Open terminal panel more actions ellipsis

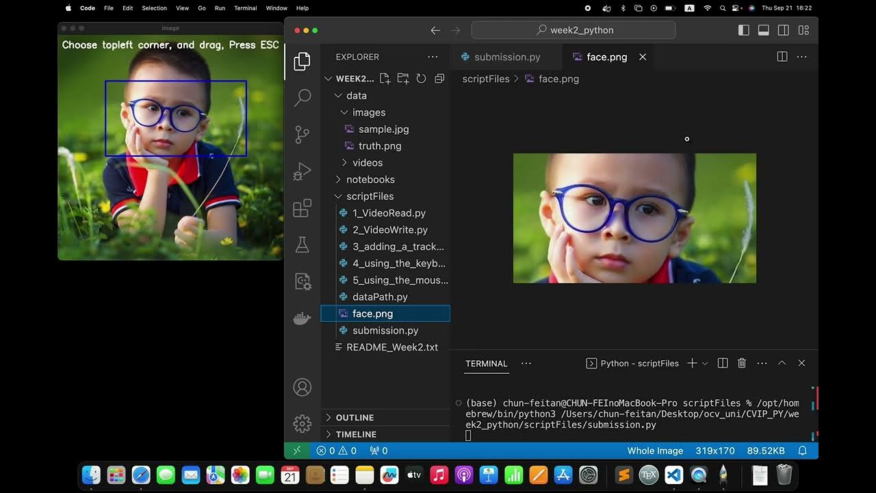tap(762, 363)
